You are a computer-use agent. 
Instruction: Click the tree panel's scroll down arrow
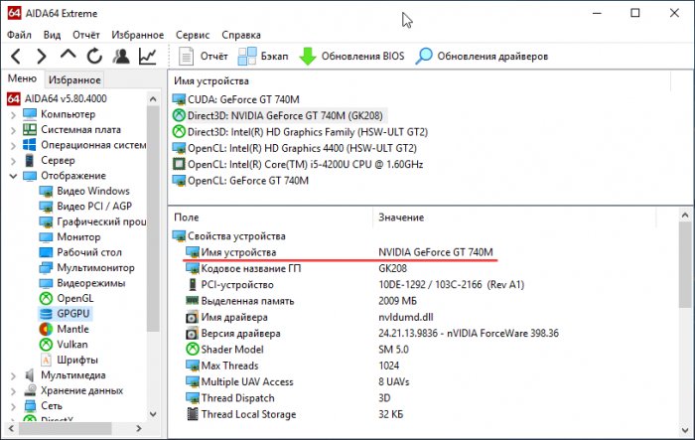(153, 414)
